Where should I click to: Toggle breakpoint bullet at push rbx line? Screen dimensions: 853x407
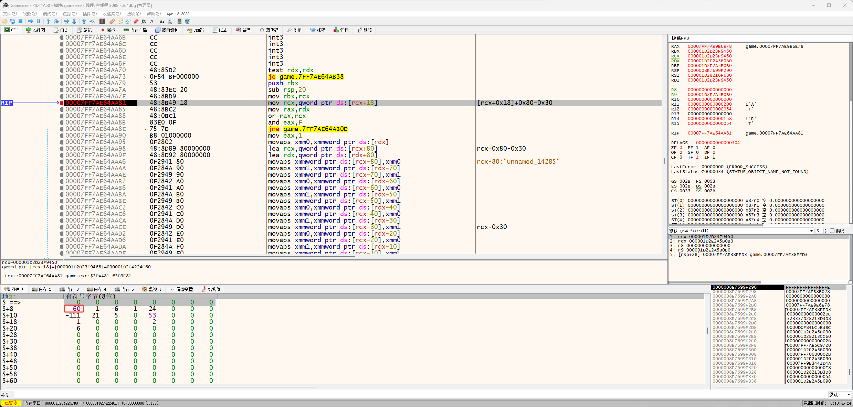62,83
